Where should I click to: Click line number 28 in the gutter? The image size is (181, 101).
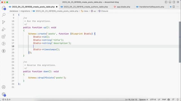tap(13, 78)
